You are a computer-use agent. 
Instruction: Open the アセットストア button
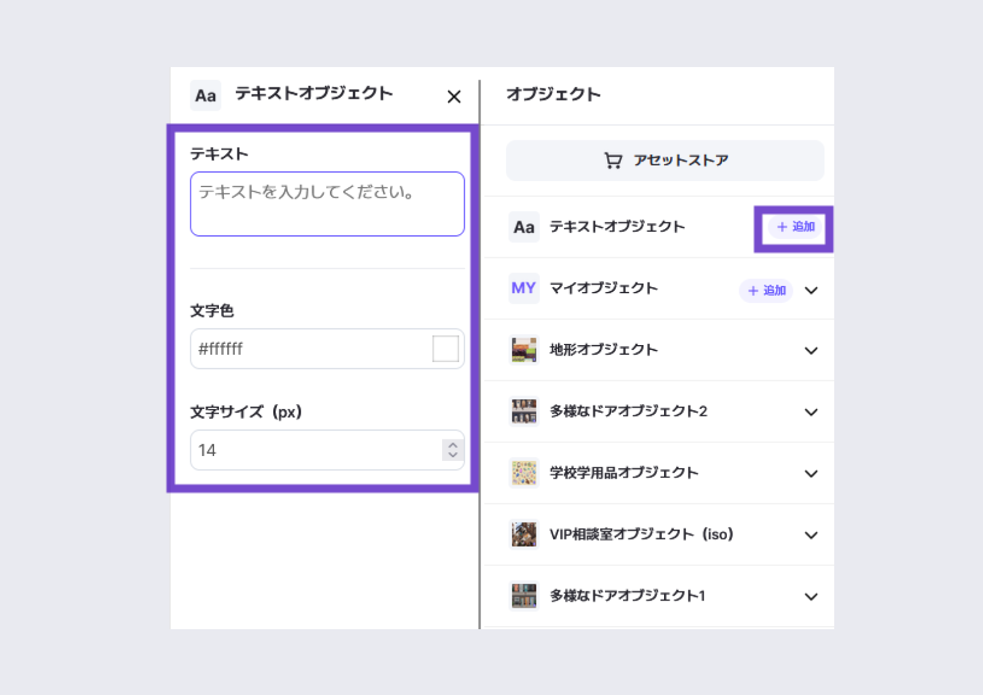point(665,160)
